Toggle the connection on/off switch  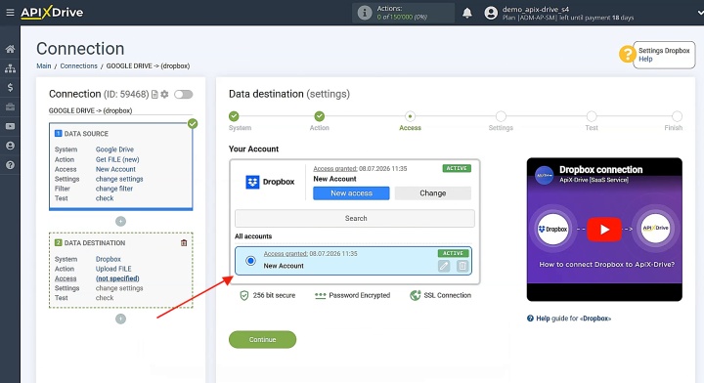(x=183, y=94)
